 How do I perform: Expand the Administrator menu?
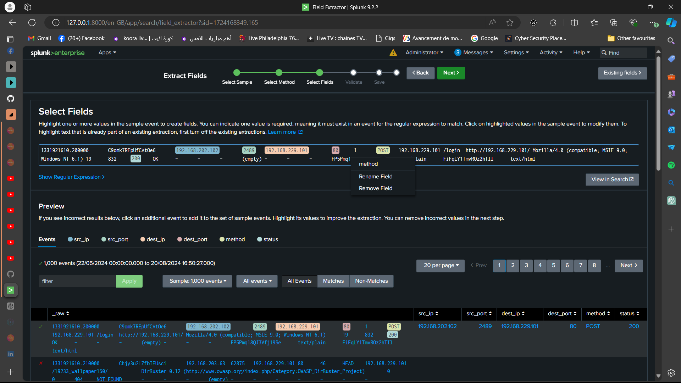coord(424,52)
